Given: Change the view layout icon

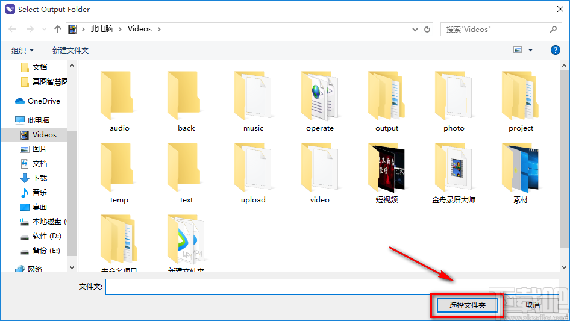Looking at the screenshot, I should point(518,50).
